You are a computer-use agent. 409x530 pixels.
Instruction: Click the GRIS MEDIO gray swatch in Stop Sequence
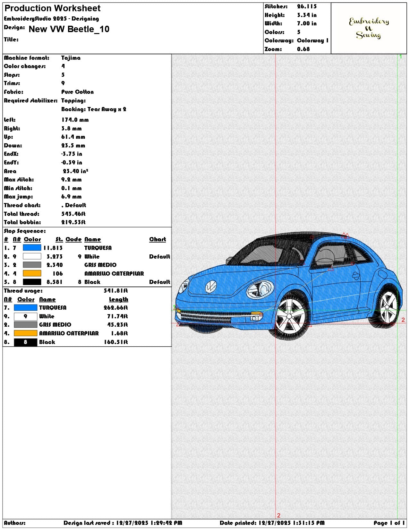pos(32,265)
